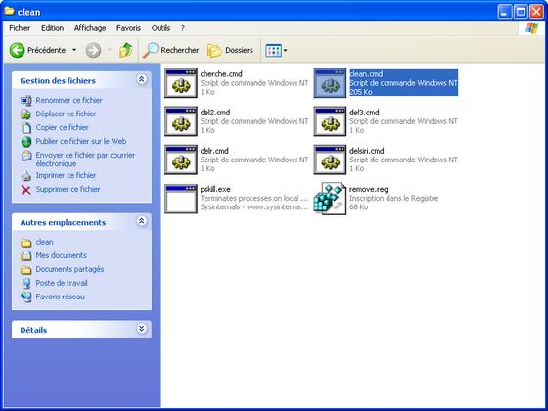
Task: Select the pskill.exe file icon
Action: (x=181, y=199)
